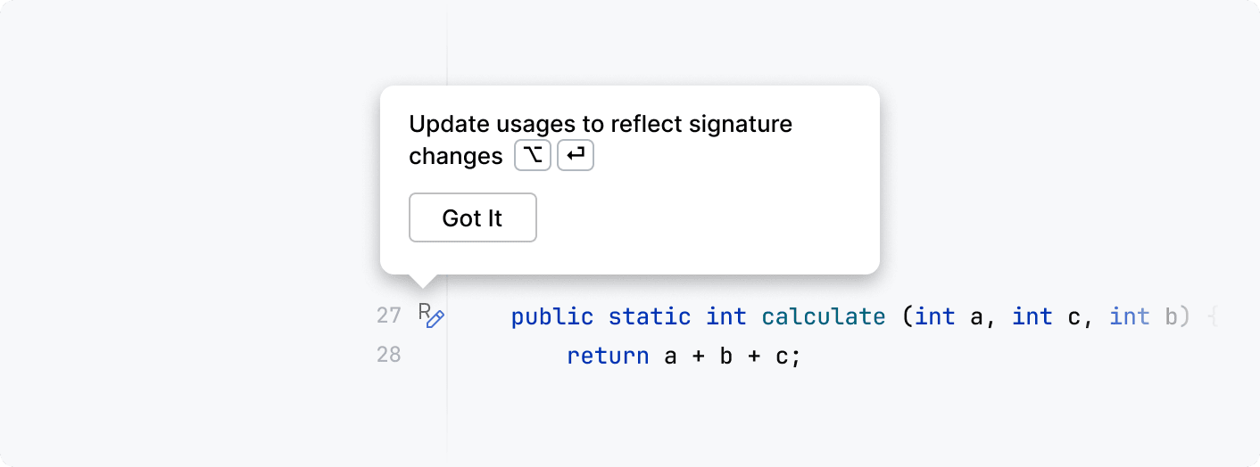Click line number 28 in gutter

click(x=389, y=356)
